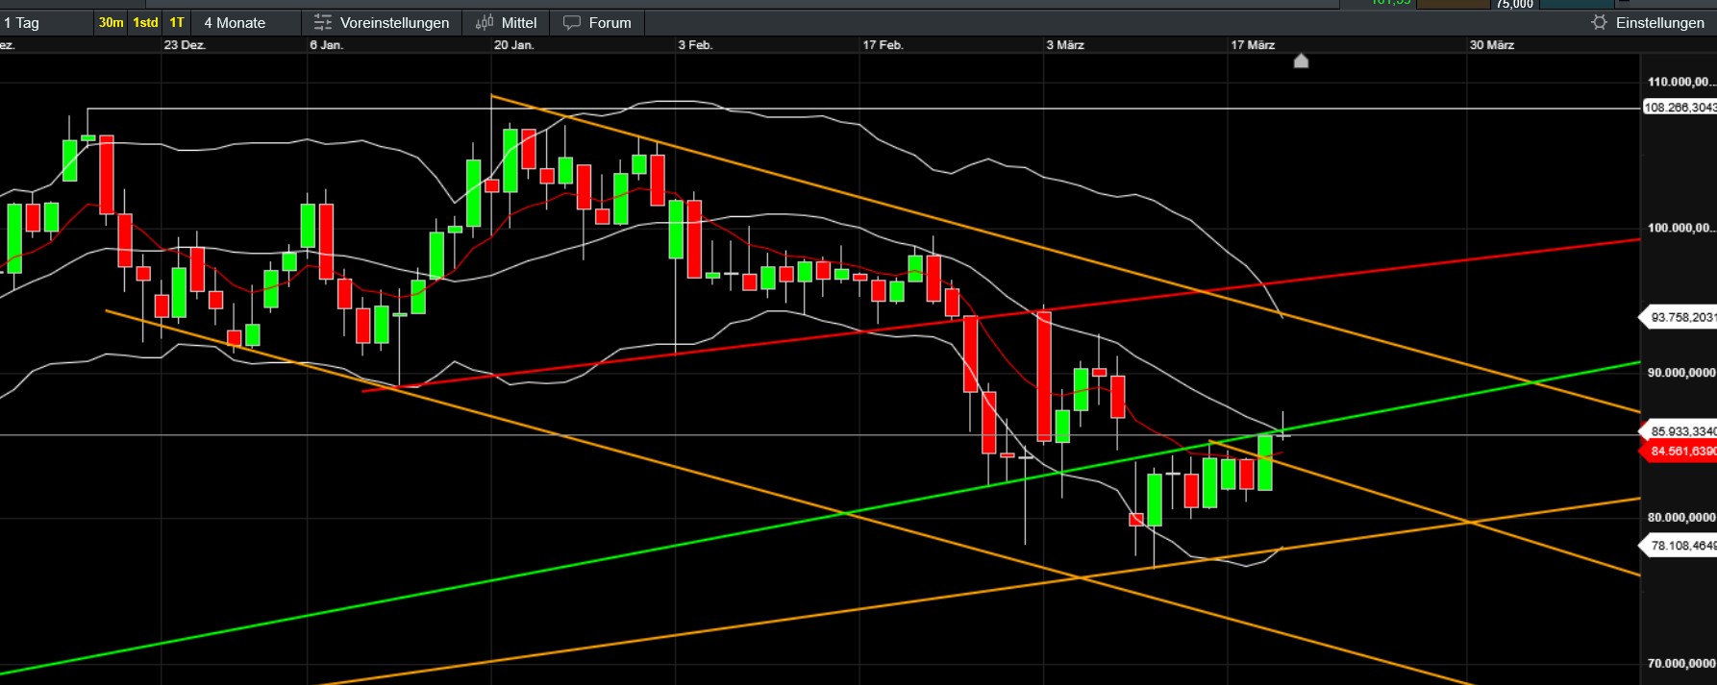Image resolution: width=1717 pixels, height=685 pixels.
Task: Select the 30m timeframe shortcut
Action: pyautogui.click(x=112, y=22)
